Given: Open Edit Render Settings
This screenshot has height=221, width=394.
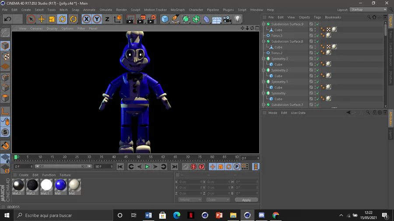Looking at the screenshot, I should [x=151, y=19].
